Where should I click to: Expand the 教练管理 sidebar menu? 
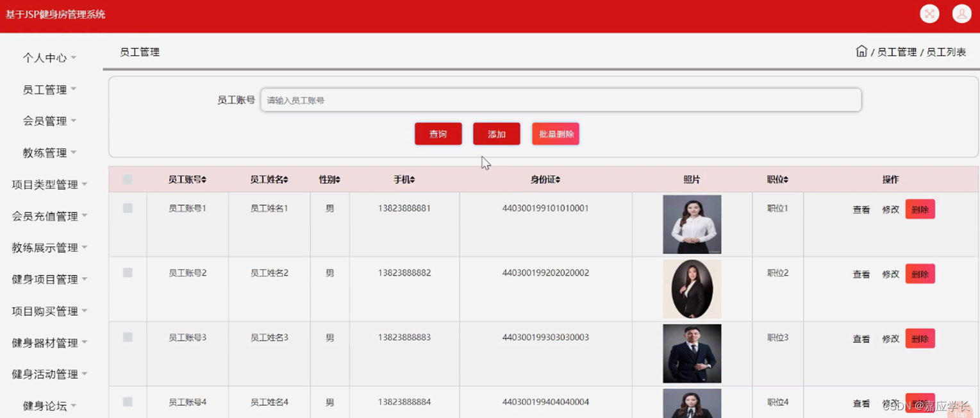click(49, 153)
